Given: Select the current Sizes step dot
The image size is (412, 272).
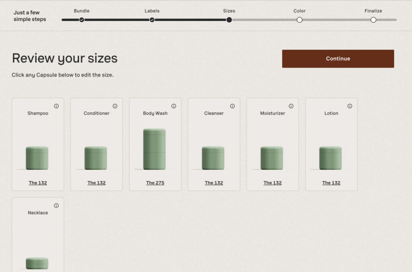Looking at the screenshot, I should (x=229, y=20).
